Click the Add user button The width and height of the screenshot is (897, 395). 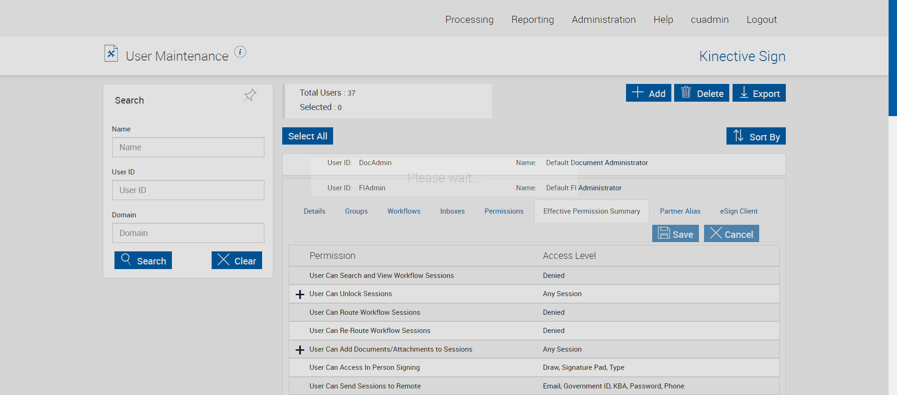coord(648,93)
